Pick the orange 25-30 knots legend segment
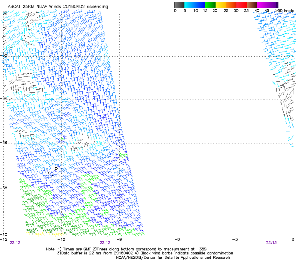 (231, 5)
